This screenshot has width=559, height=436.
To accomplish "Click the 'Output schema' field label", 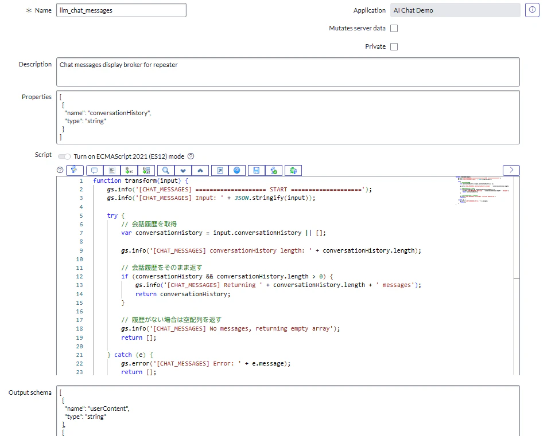I will click(30, 392).
